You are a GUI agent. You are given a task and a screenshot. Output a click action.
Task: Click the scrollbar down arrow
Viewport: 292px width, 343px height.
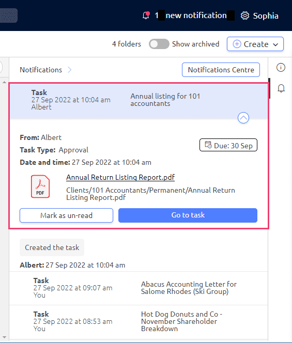pos(4,337)
